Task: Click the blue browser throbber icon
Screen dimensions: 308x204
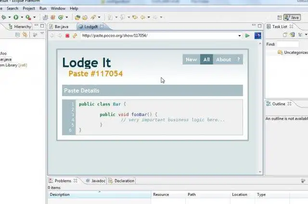Action: pos(258,36)
